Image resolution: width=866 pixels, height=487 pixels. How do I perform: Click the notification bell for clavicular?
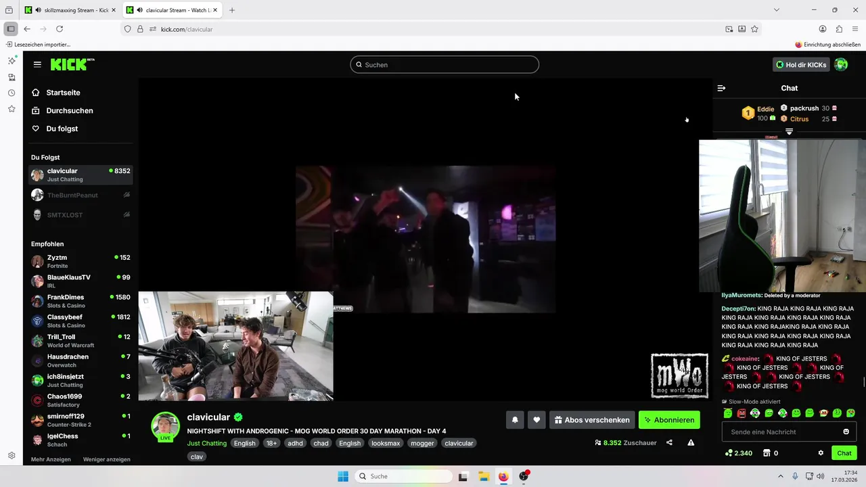tap(515, 420)
